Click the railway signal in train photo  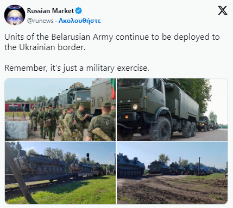(x=88, y=157)
